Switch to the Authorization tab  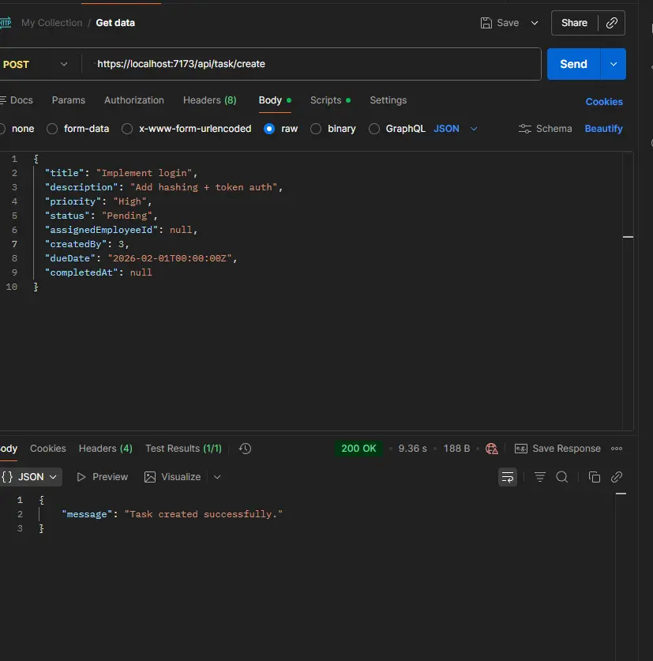coord(134,100)
